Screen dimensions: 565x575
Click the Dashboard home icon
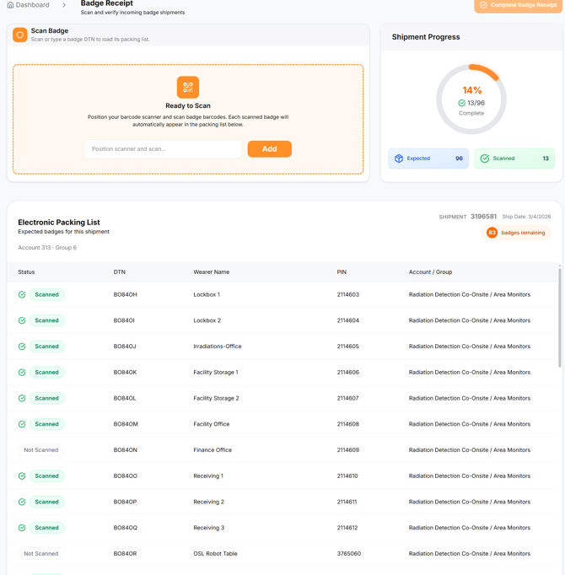[x=10, y=5]
